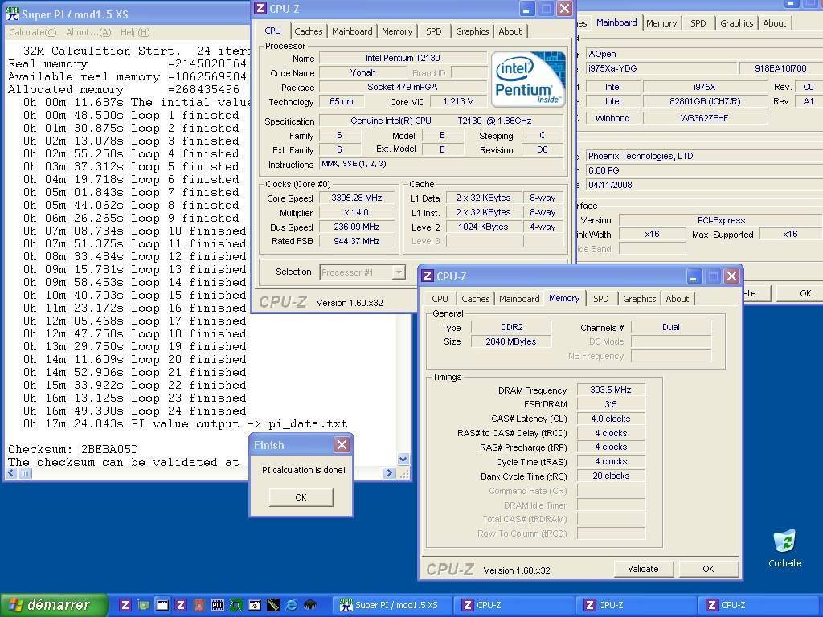Click BIOS date 04/11/2008 field

702,185
